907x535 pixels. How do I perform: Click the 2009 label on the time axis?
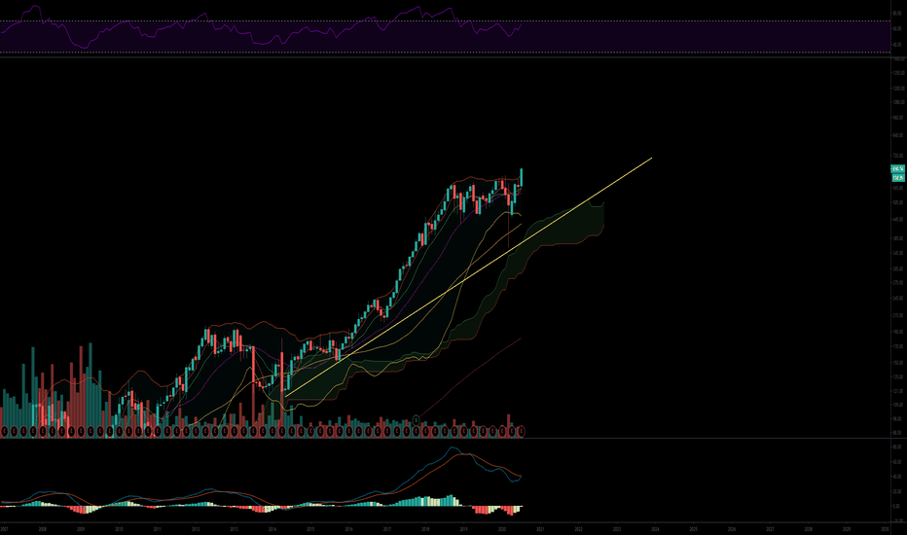(x=81, y=529)
